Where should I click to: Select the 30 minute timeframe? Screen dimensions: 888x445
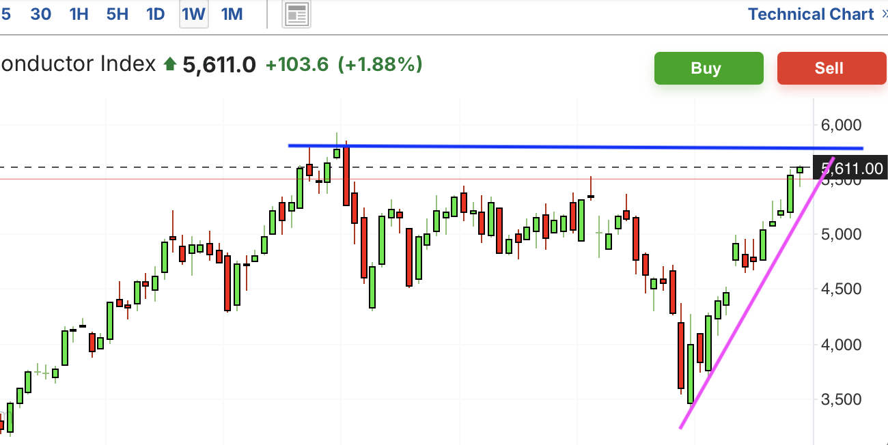click(x=41, y=14)
